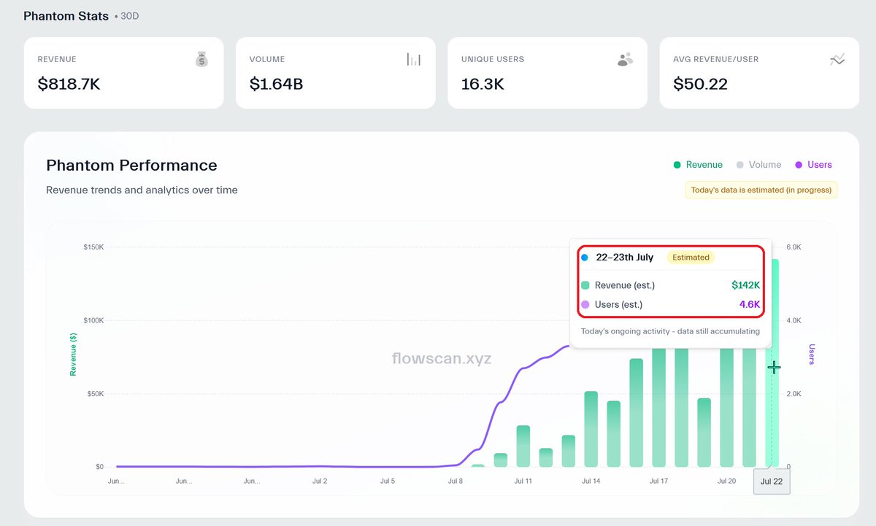Click the money bag icon in Revenue card
Screen dimensions: 876x526
pos(202,60)
